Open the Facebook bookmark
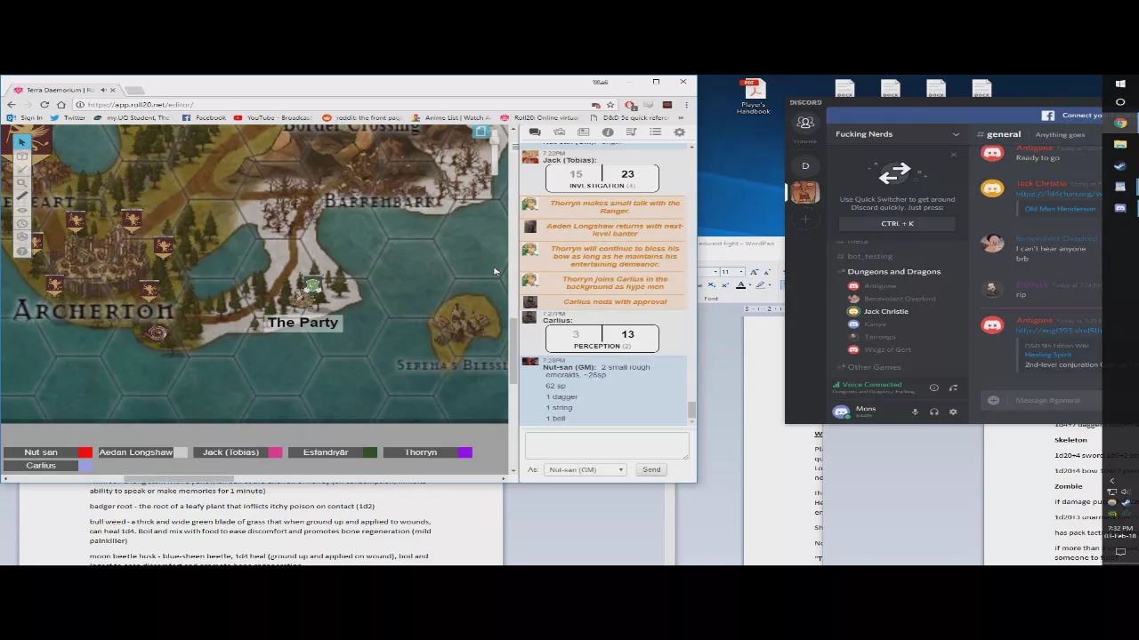The width and height of the screenshot is (1139, 640). 204,117
